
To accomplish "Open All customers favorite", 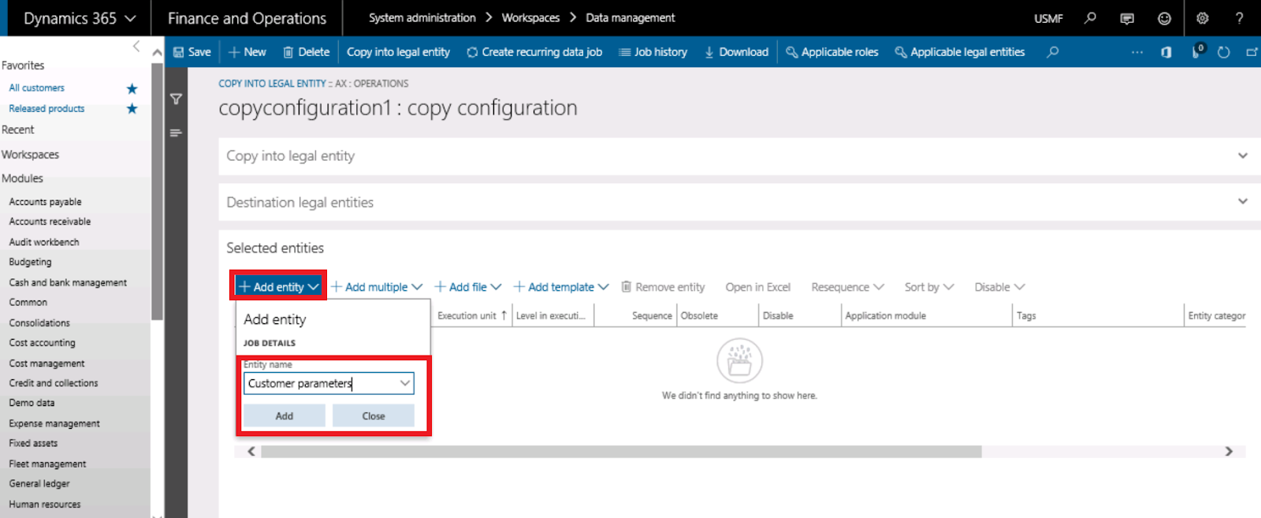I will pyautogui.click(x=37, y=88).
